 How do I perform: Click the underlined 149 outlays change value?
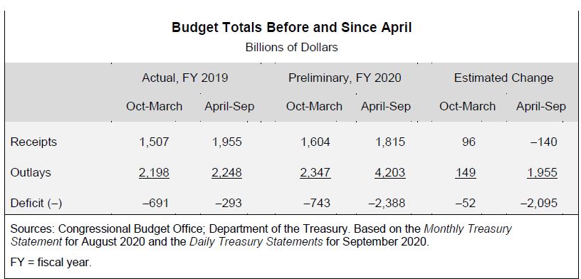pyautogui.click(x=466, y=173)
